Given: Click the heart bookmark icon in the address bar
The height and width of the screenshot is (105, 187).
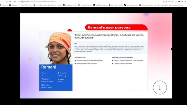Looking at the screenshot, I should (x=172, y=2).
